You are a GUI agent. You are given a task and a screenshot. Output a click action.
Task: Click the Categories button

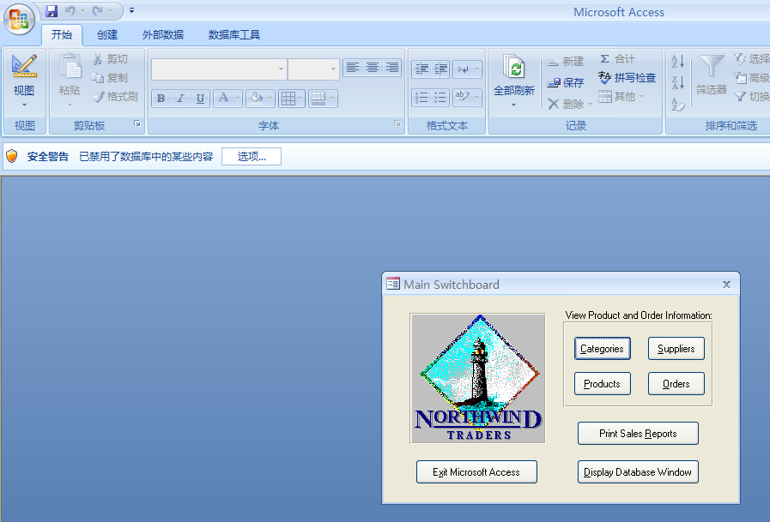(x=602, y=349)
